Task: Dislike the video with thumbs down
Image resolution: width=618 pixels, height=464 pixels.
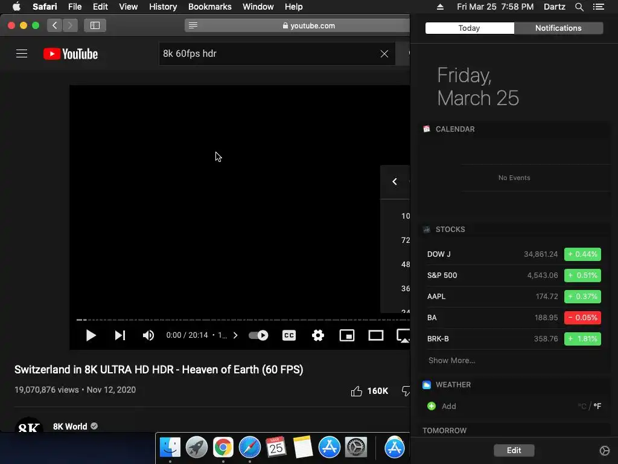Action: (x=406, y=391)
